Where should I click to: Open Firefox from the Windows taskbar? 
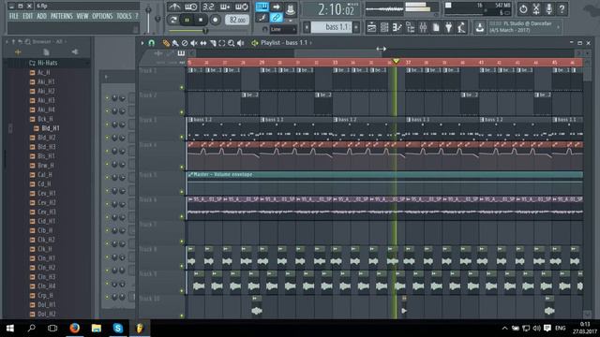(75, 328)
